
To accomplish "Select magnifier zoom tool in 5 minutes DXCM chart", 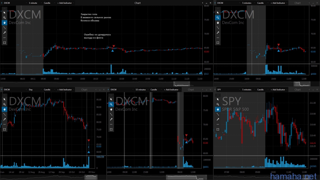I will point(218,18).
